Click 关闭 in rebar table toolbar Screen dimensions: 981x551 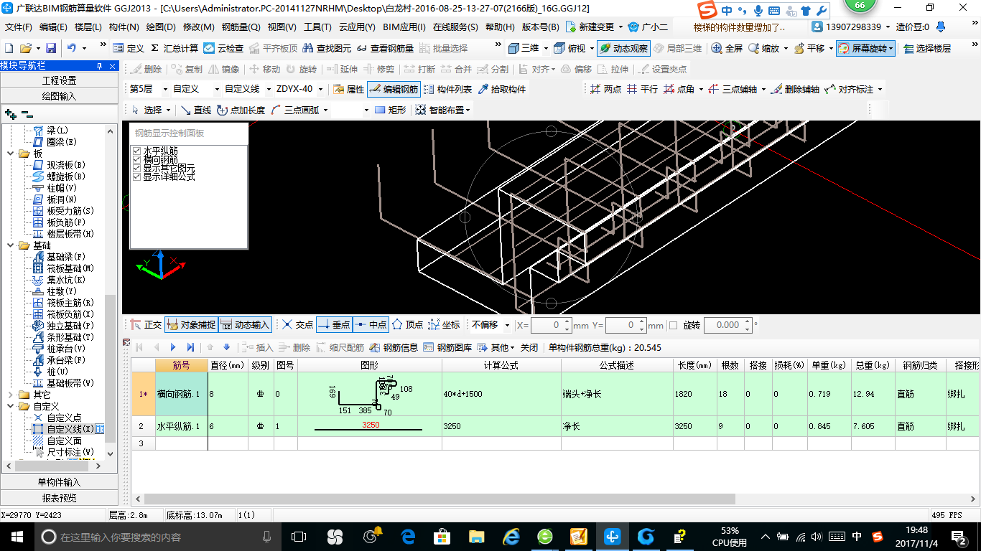(x=529, y=347)
